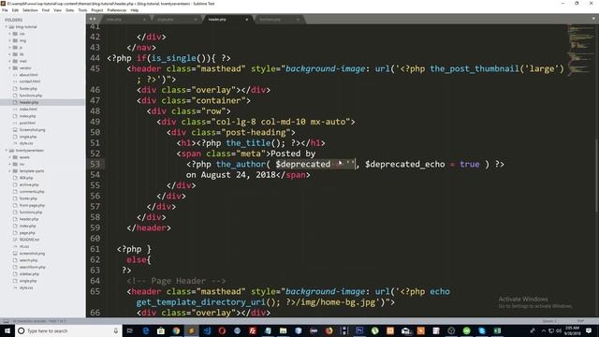Click the Cortana microphone icon
Viewport: 599px width, 337px height.
tap(115, 330)
